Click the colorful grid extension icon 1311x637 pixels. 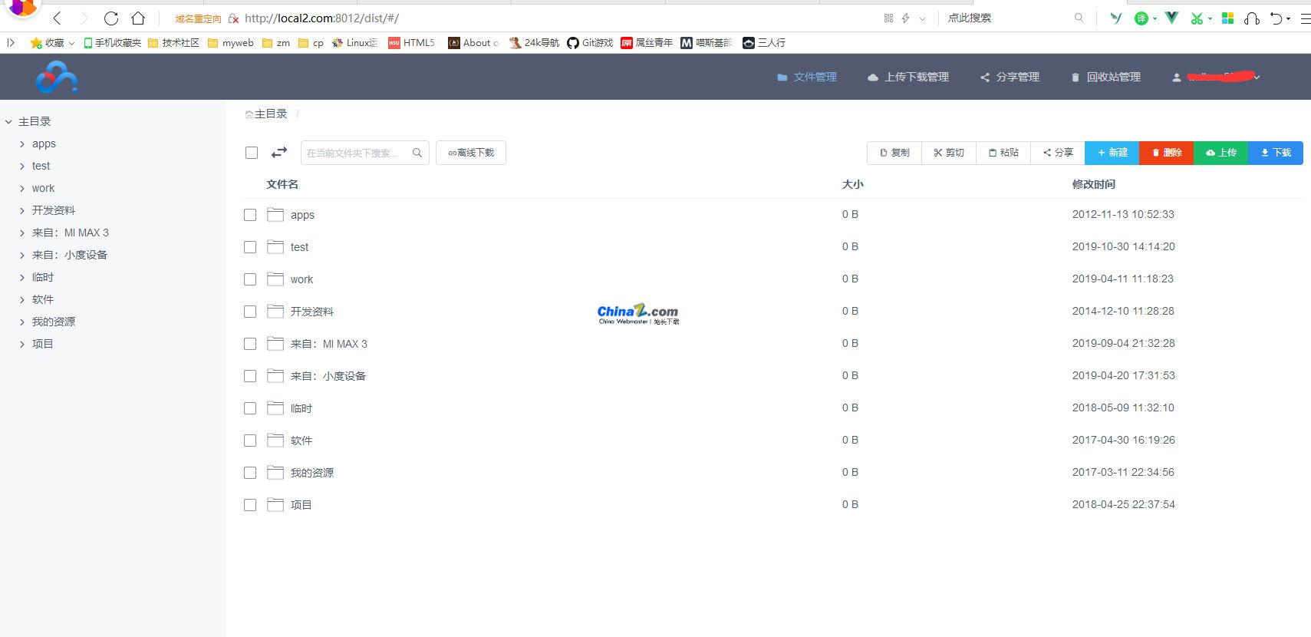[x=1228, y=18]
